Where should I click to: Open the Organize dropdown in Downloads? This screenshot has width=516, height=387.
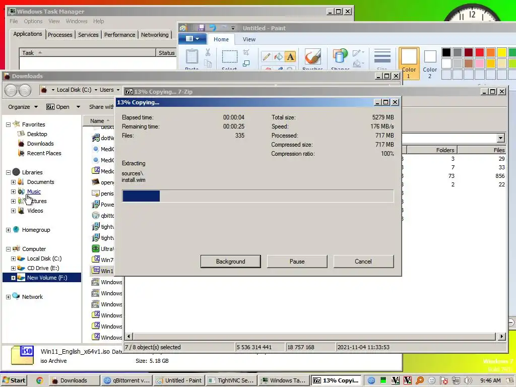pos(23,107)
